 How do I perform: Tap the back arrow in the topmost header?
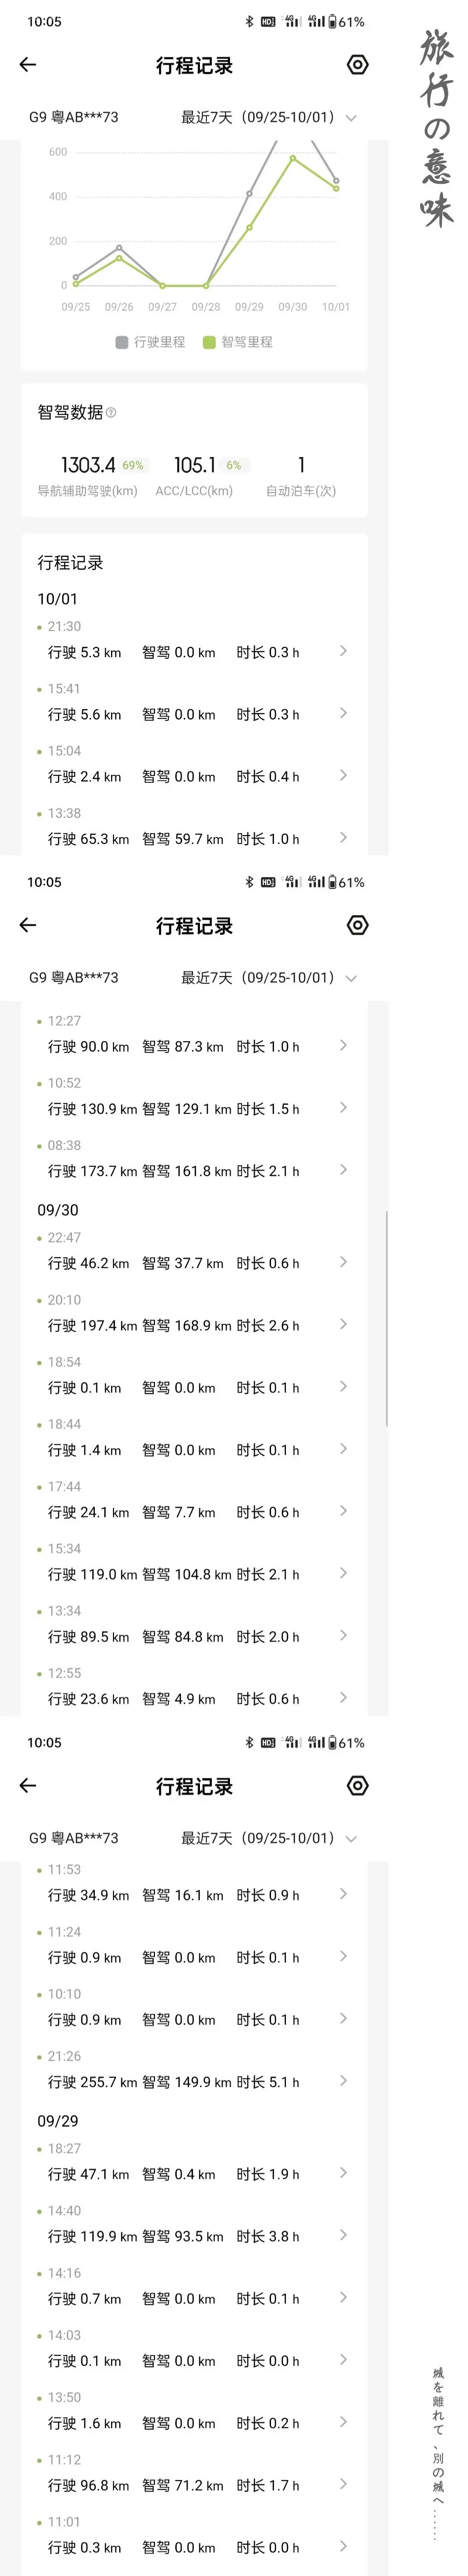coord(28,65)
